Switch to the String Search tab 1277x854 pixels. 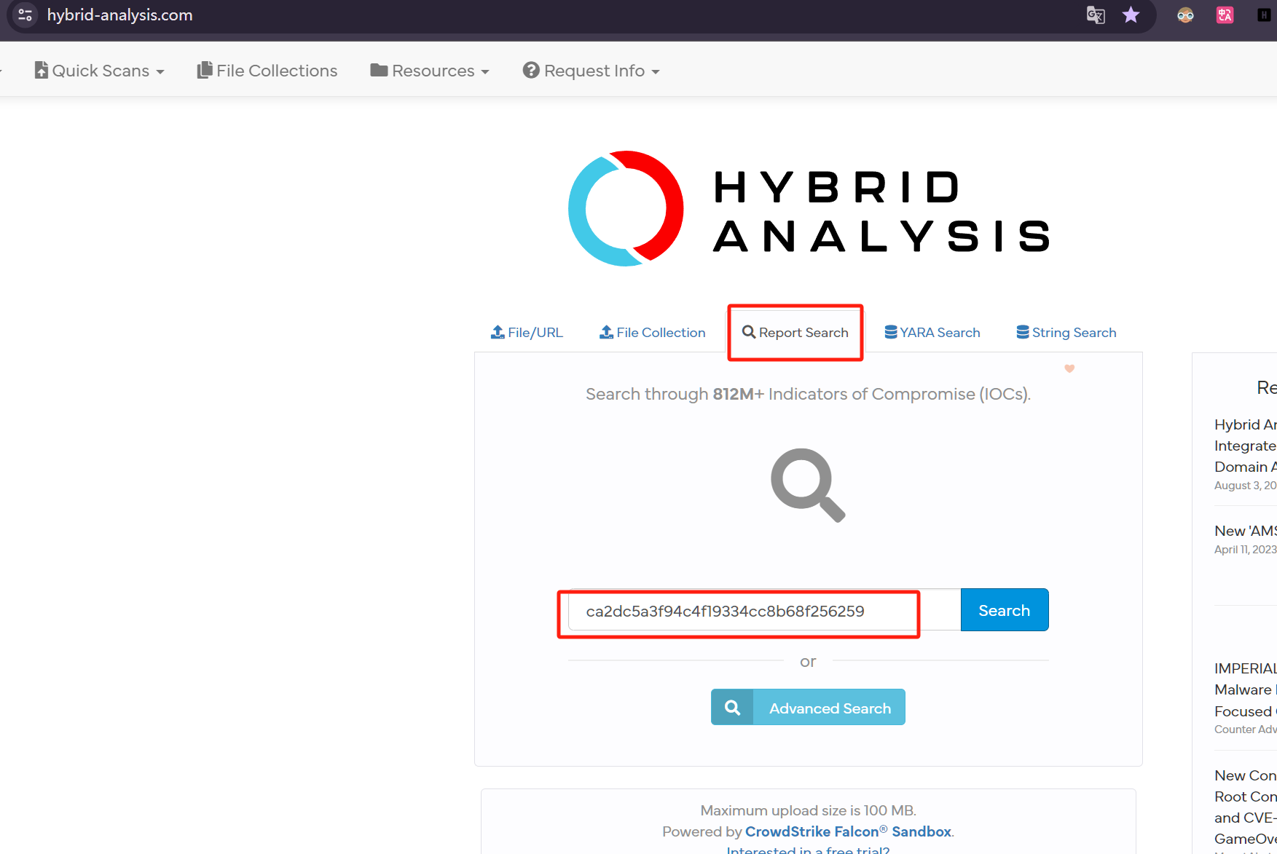(1066, 333)
